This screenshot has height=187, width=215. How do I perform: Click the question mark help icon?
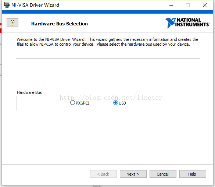[x=12, y=22]
